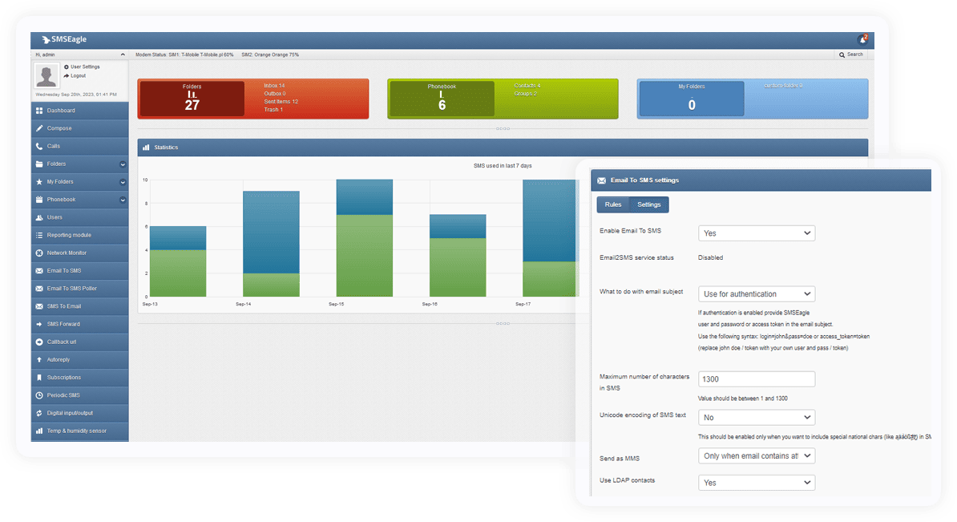Viewport: 957px width, 522px height.
Task: Click the Network Monitor globe icon
Action: click(39, 253)
